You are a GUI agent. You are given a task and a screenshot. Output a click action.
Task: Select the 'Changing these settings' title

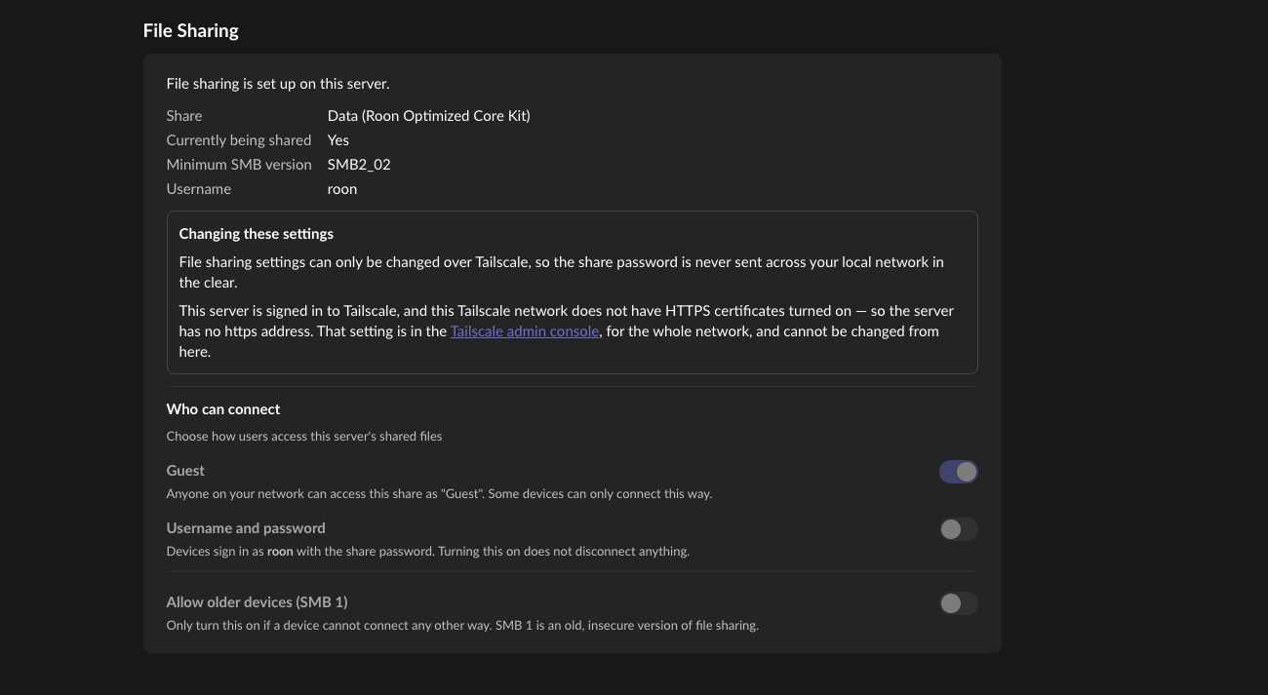click(x=257, y=234)
